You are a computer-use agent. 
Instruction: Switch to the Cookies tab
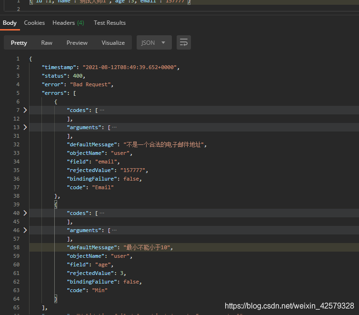[x=34, y=23]
